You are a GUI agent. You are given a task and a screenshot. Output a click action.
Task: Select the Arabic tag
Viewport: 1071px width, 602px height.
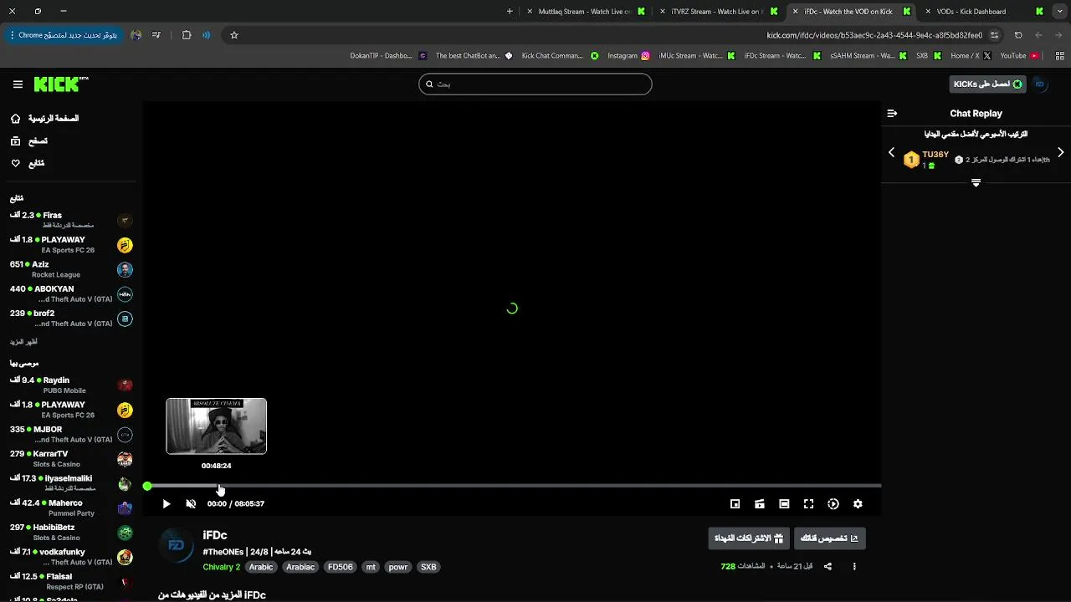pyautogui.click(x=261, y=567)
